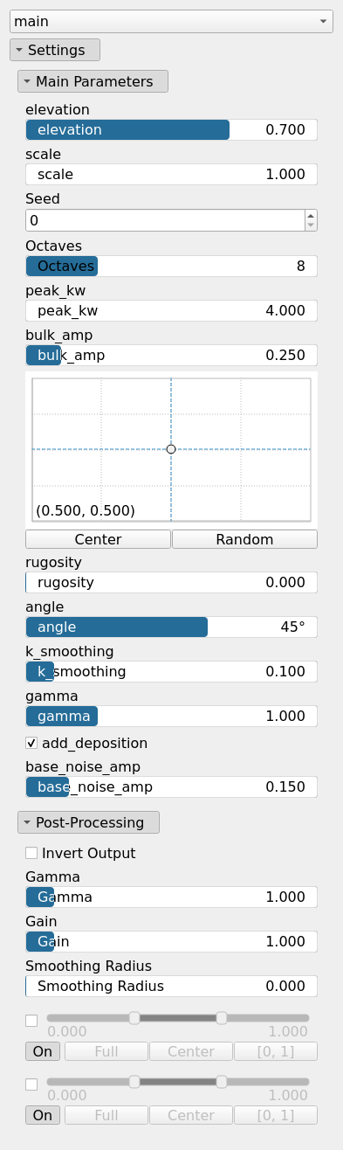This screenshot has height=1150, width=343.
Task: Click the Octaves slider
Action: [x=171, y=266]
